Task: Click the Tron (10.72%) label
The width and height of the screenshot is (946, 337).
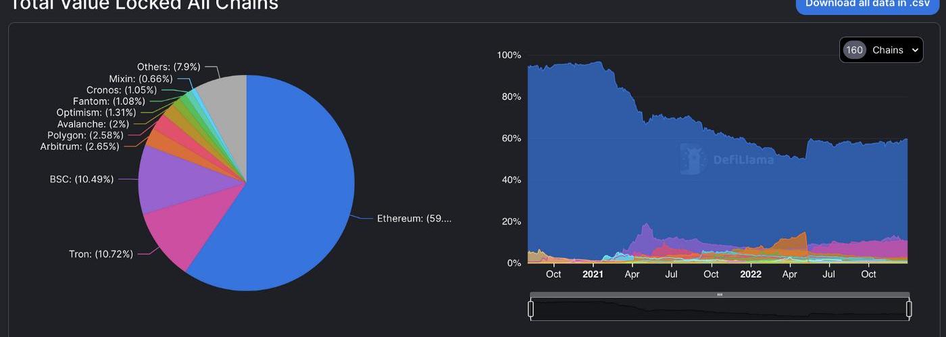Action: pos(101,254)
